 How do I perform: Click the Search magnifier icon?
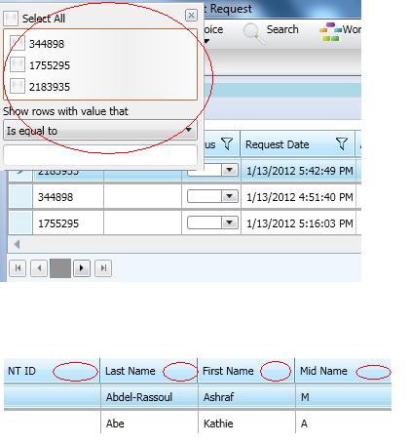[253, 33]
